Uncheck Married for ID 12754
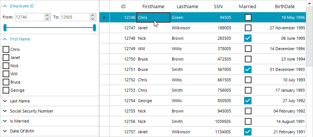 (x=248, y=101)
